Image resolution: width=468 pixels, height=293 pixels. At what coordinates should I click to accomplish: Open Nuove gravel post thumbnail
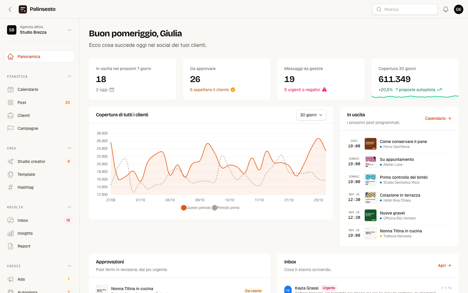pyautogui.click(x=371, y=215)
